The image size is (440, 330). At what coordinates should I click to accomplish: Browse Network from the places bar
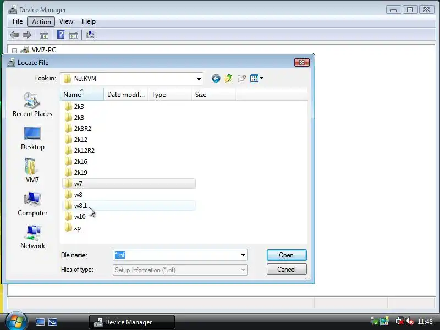pyautogui.click(x=32, y=237)
